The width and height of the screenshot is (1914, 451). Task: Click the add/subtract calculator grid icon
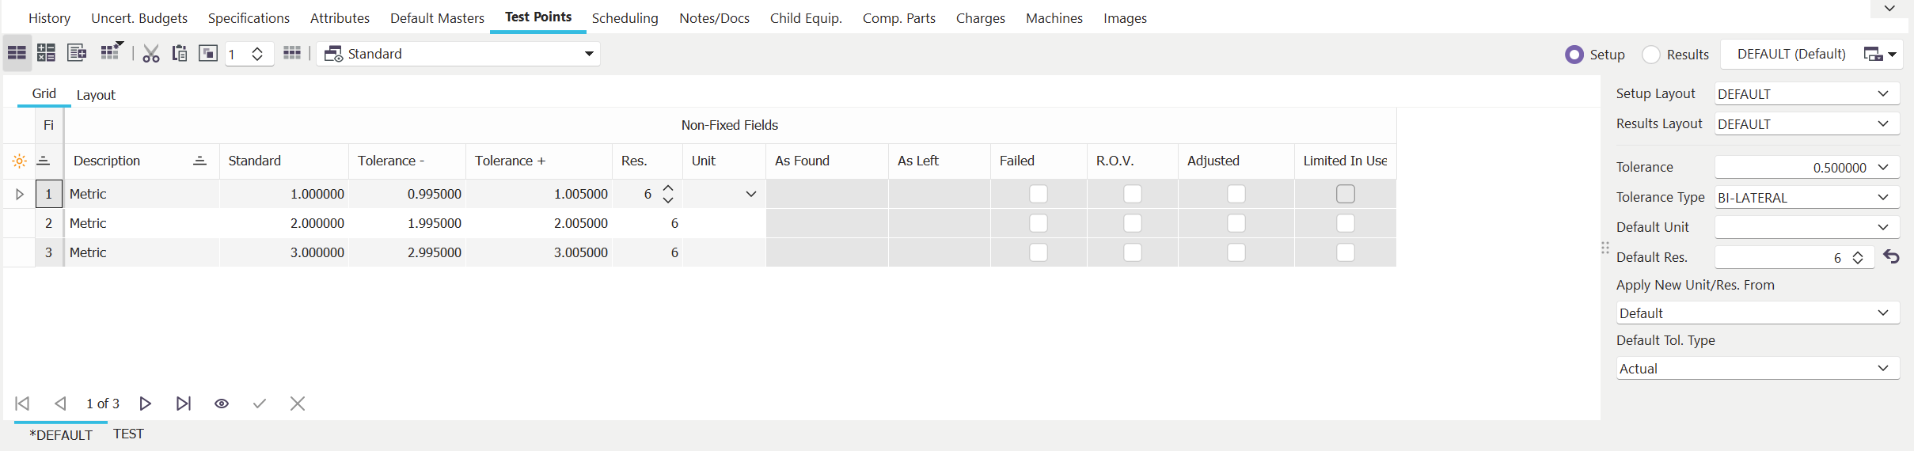click(46, 54)
